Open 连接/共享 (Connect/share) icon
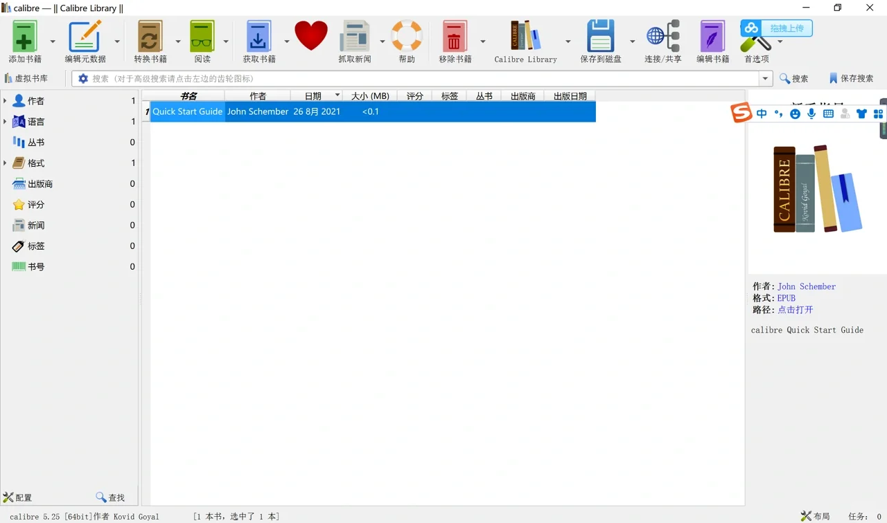 point(663,35)
